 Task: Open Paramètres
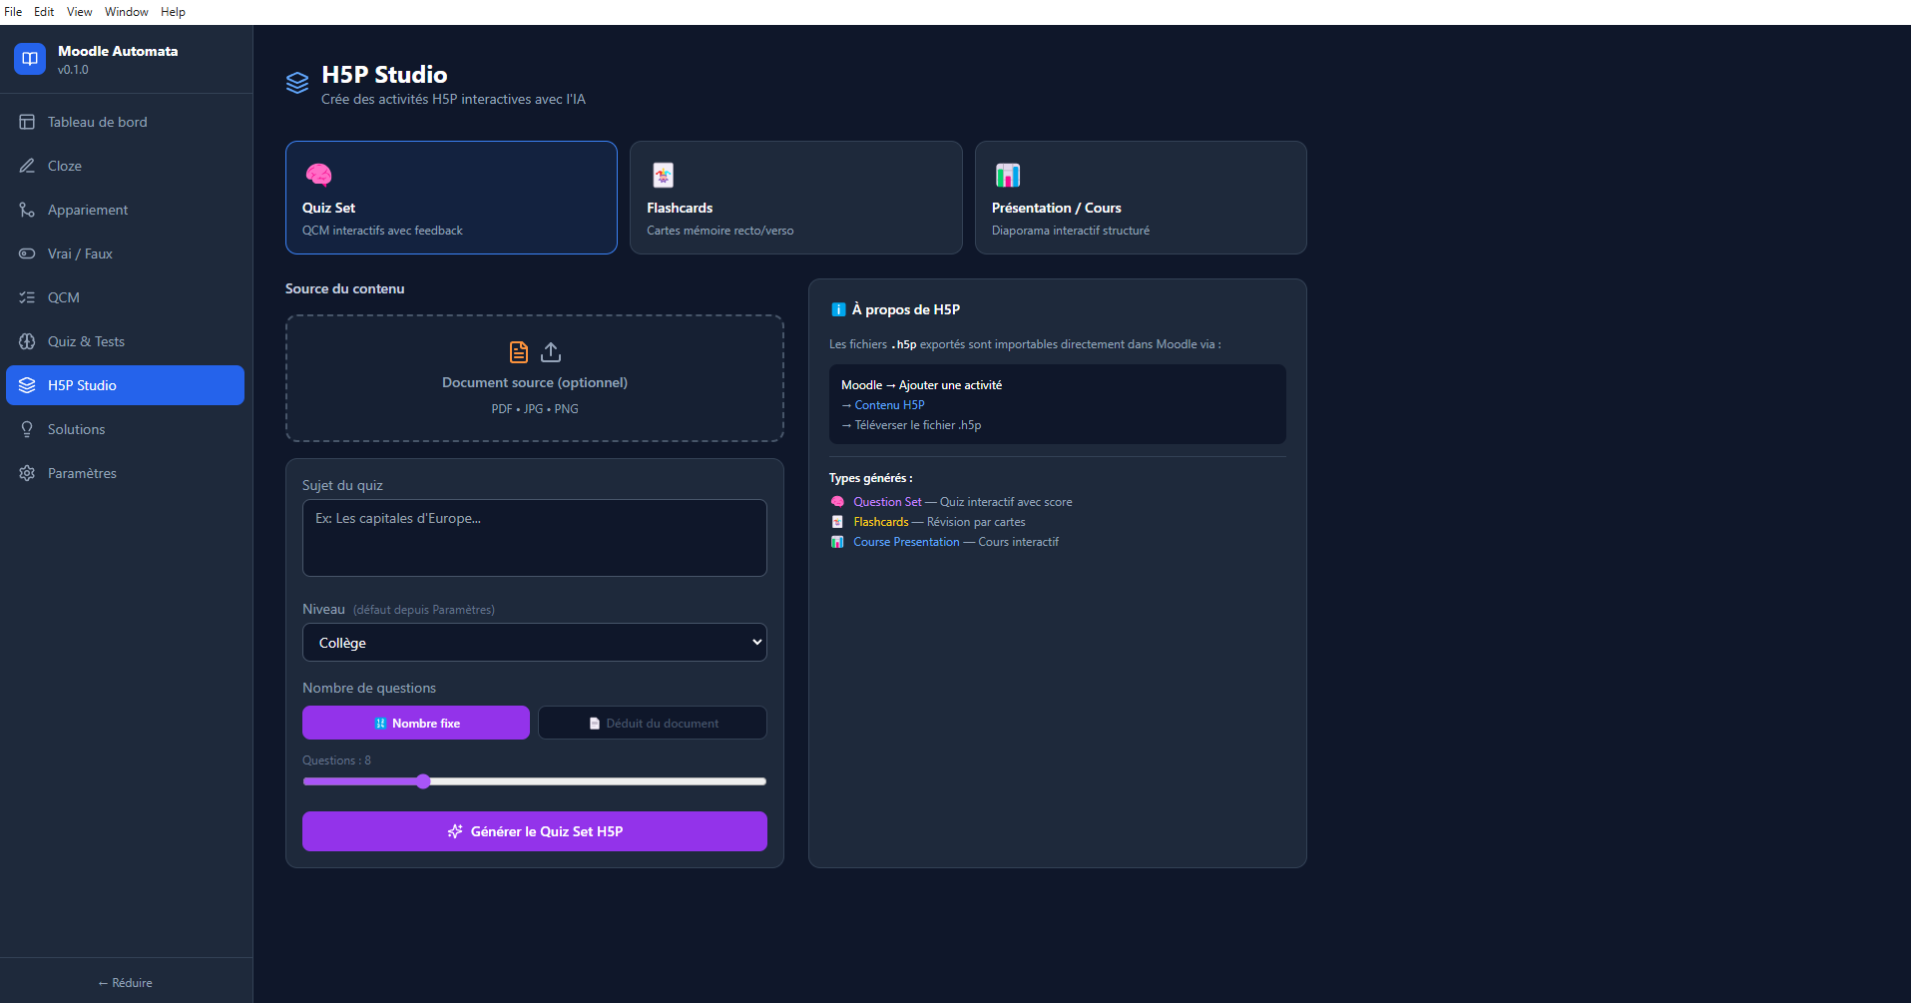(126, 473)
